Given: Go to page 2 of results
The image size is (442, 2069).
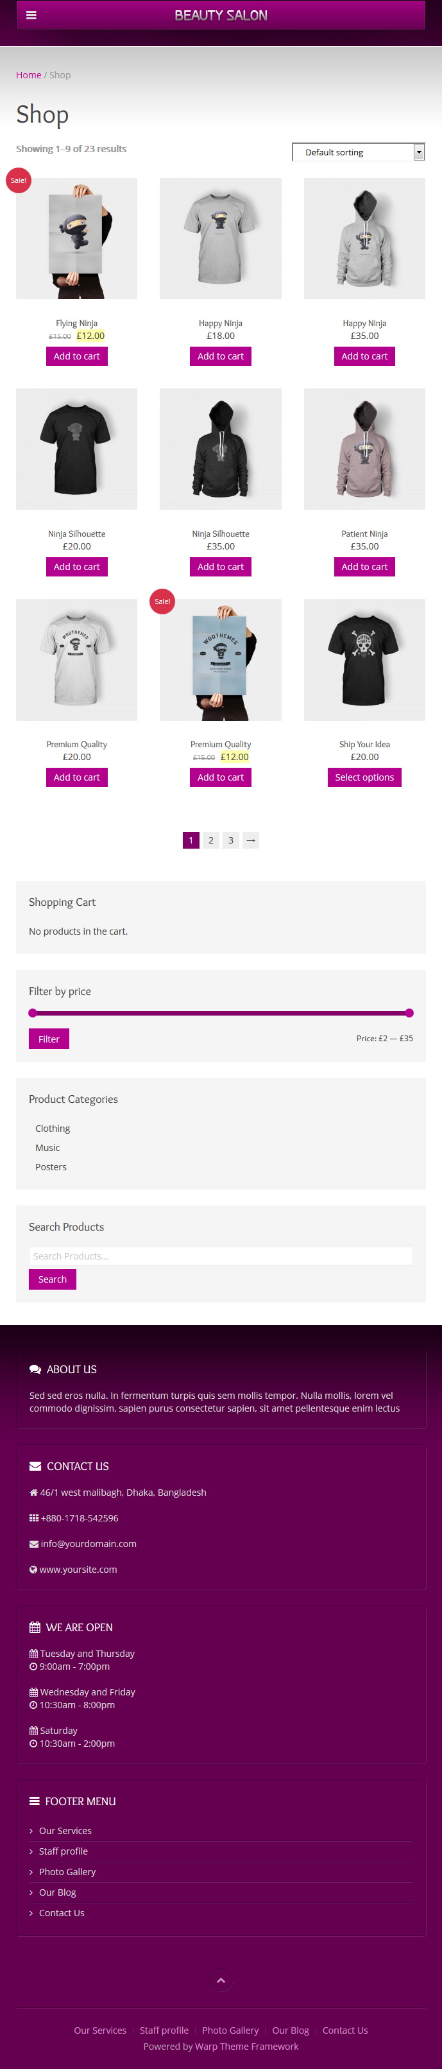Looking at the screenshot, I should pyautogui.click(x=211, y=840).
